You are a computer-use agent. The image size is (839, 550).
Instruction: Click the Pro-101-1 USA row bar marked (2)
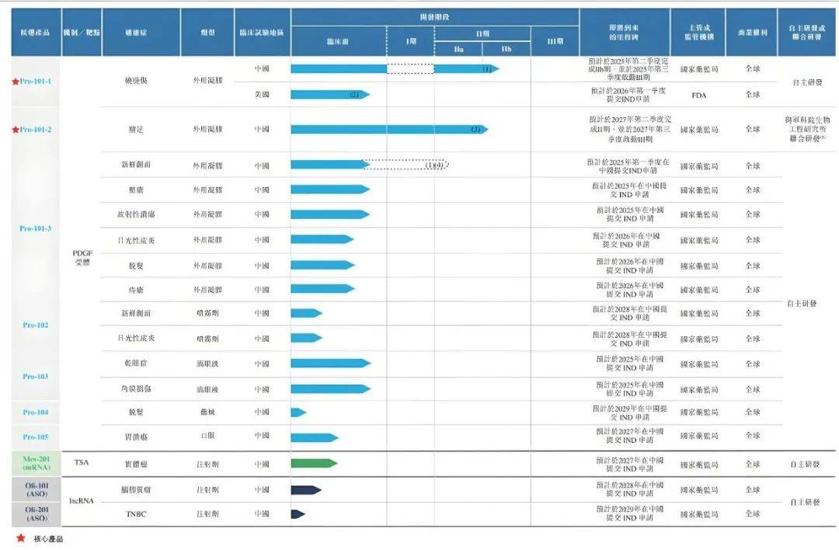(x=330, y=95)
